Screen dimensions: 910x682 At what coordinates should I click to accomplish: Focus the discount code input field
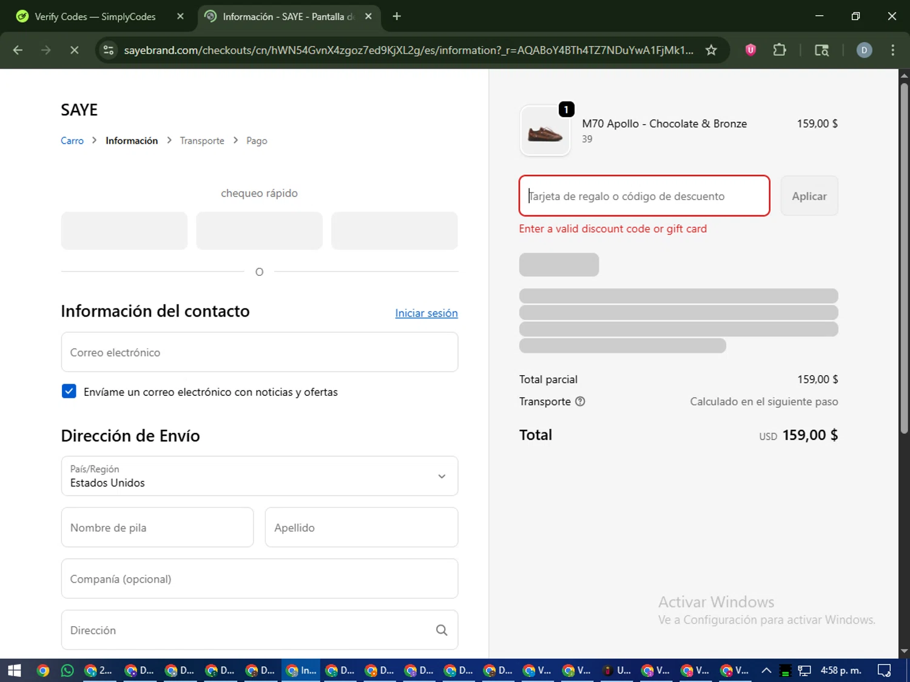click(644, 196)
